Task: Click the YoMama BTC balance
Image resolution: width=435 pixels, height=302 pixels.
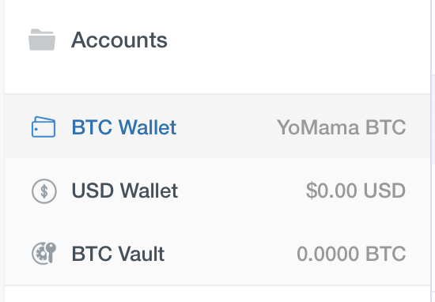Action: pos(342,127)
